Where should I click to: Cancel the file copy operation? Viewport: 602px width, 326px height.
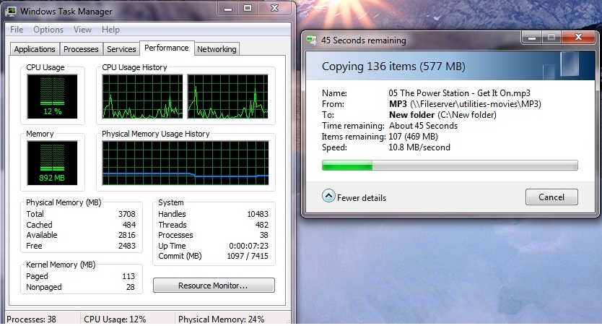tap(551, 197)
